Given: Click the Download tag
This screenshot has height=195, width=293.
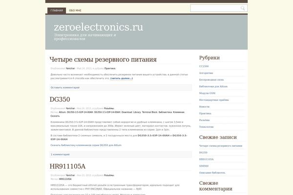Looking at the screenshot, I should [x=126, y=112].
